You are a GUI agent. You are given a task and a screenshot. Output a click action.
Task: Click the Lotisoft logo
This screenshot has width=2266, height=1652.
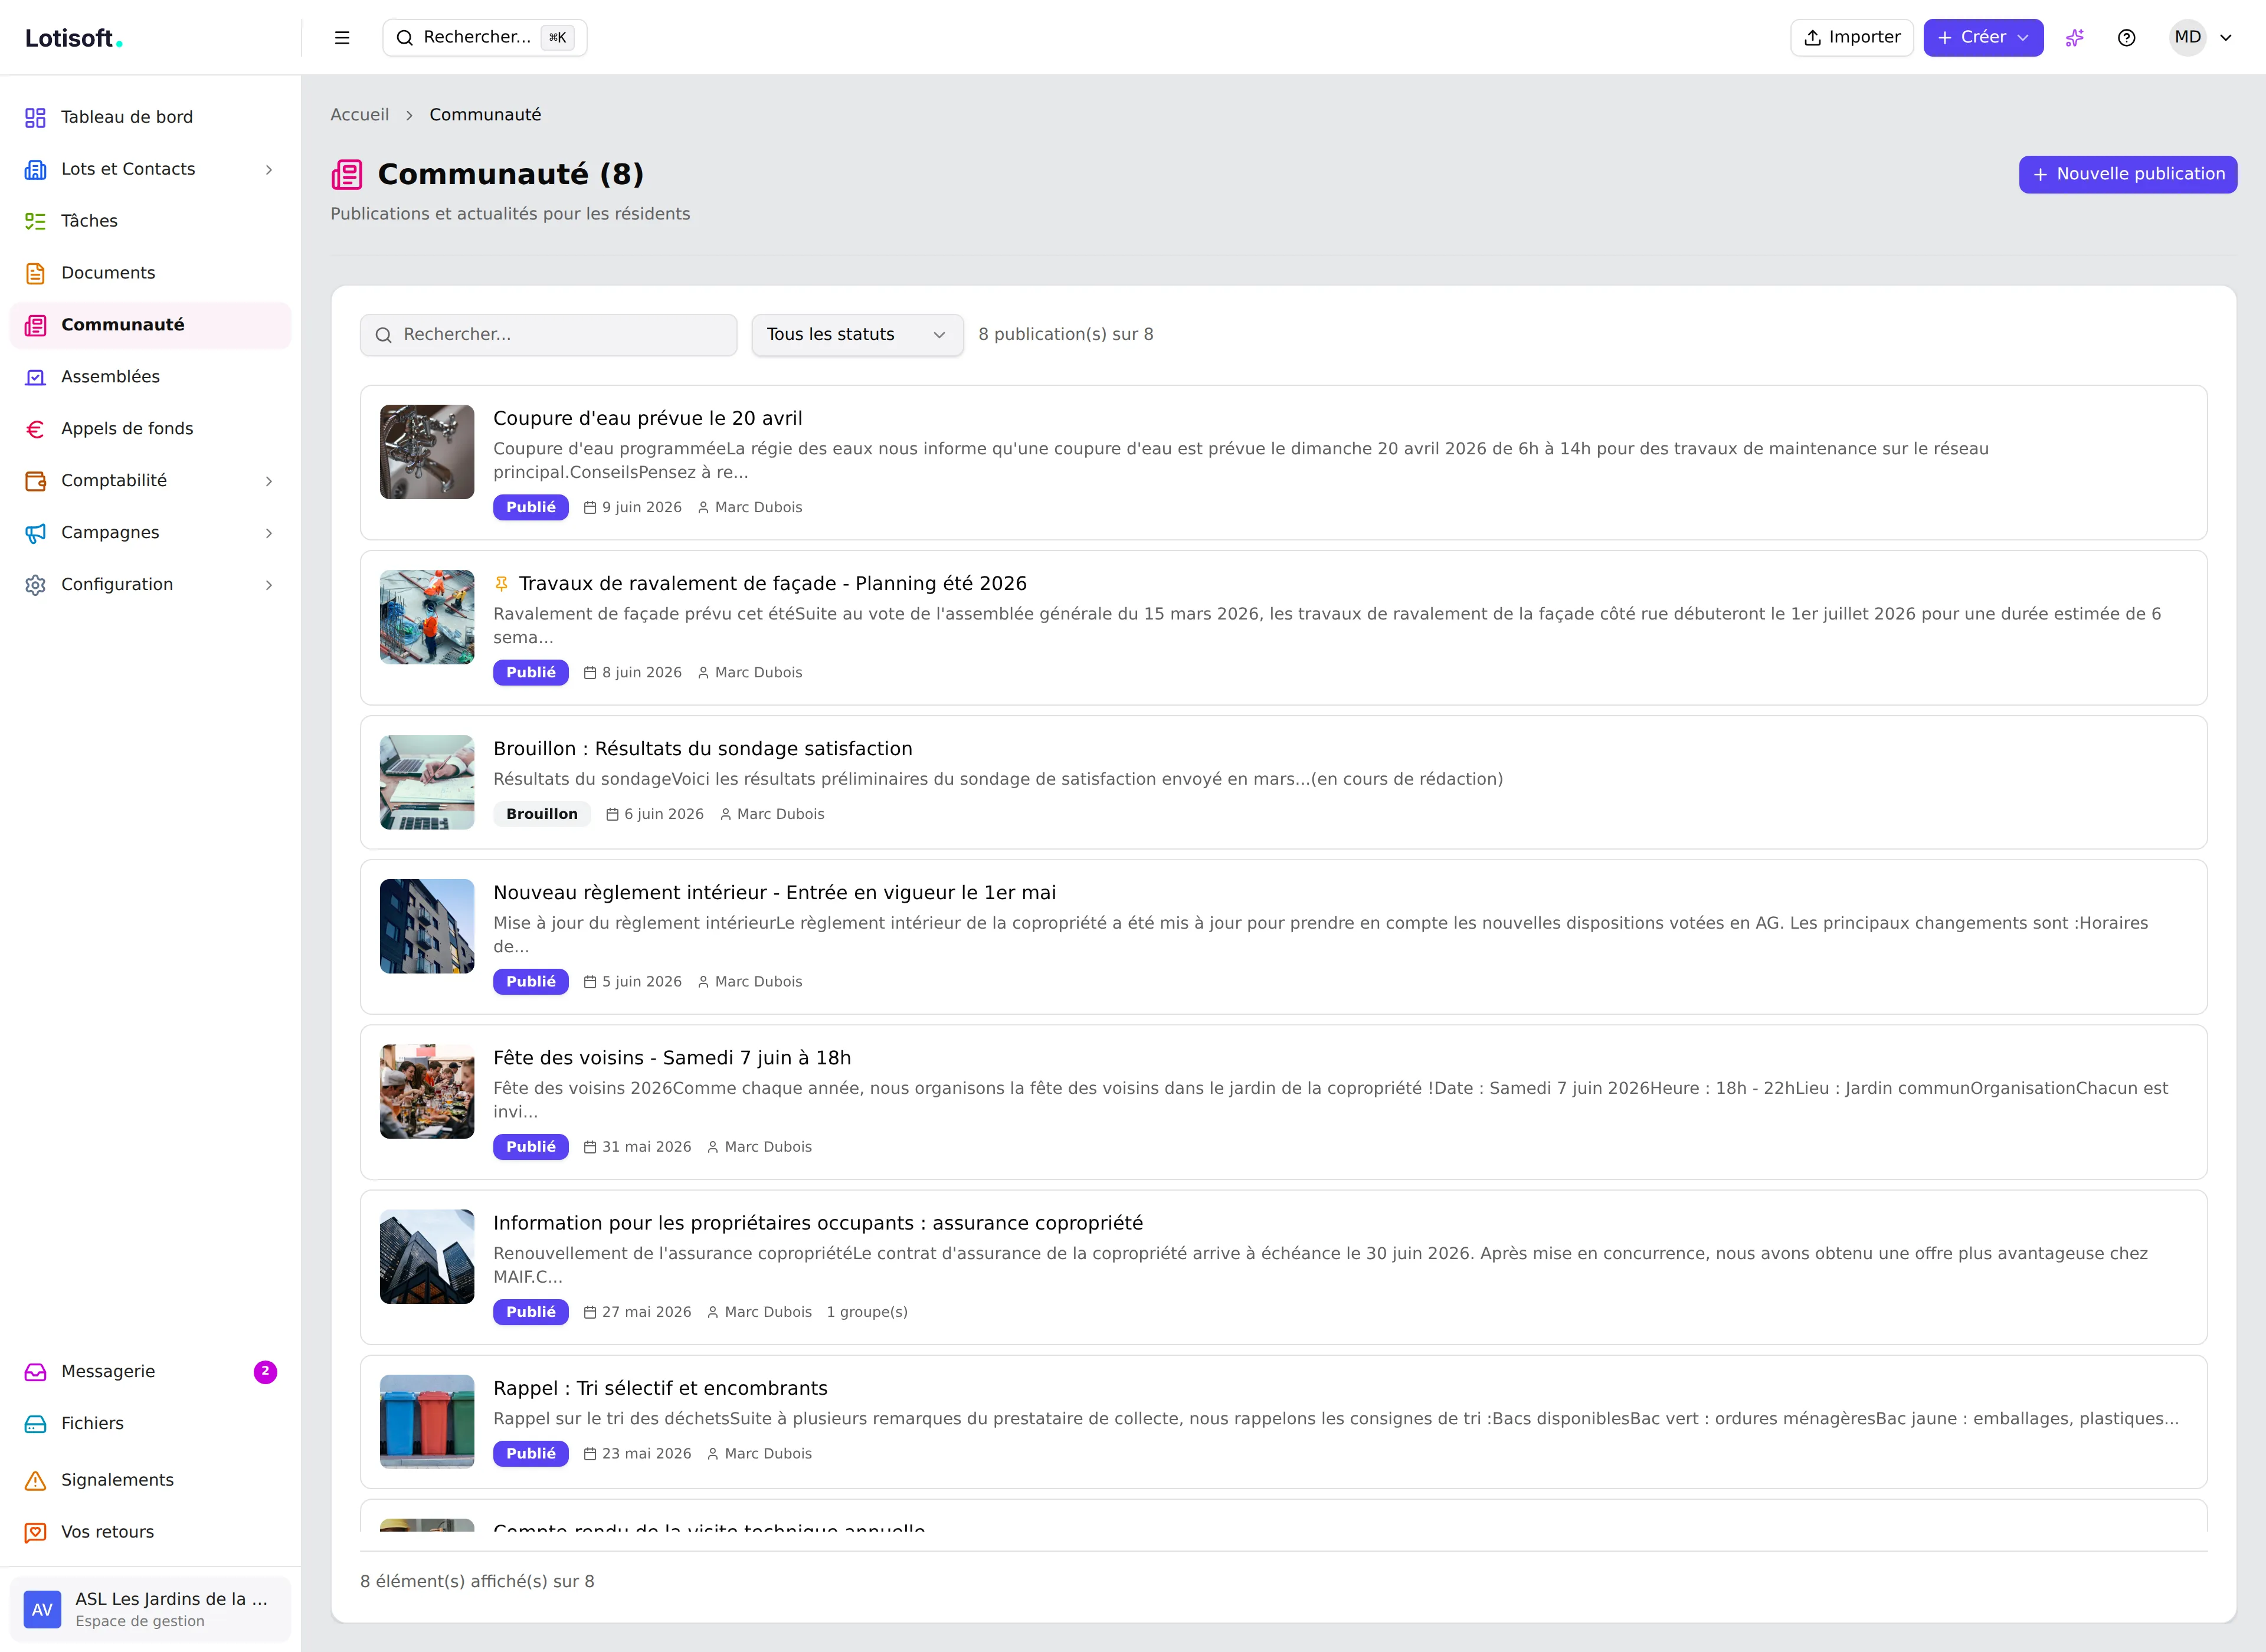(x=74, y=38)
